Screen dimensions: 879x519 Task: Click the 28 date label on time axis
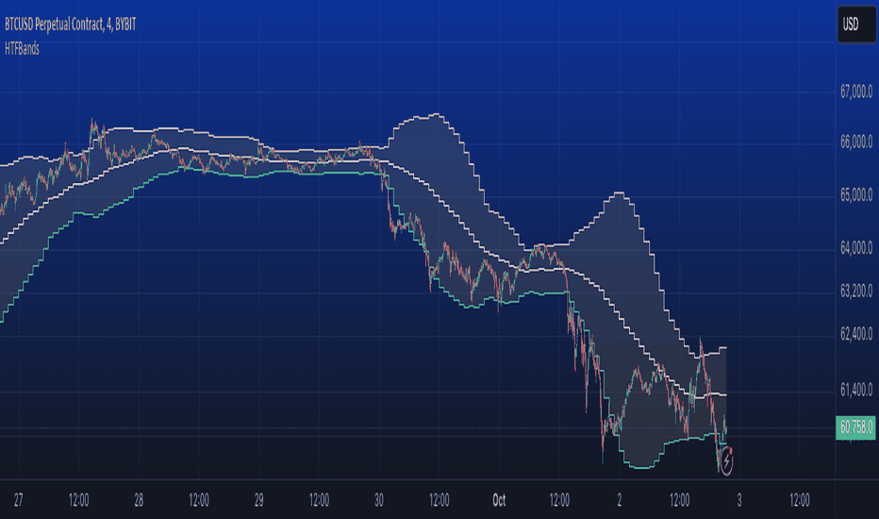point(139,500)
